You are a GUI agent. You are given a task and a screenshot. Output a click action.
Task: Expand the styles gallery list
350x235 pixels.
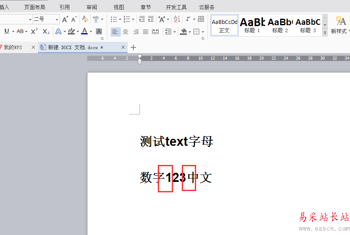click(x=325, y=33)
